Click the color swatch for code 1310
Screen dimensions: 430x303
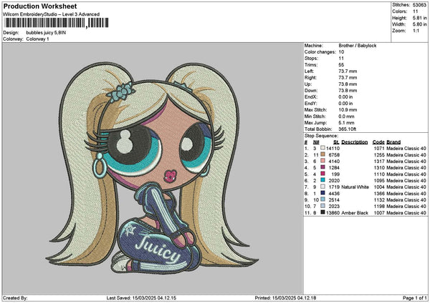point(322,168)
